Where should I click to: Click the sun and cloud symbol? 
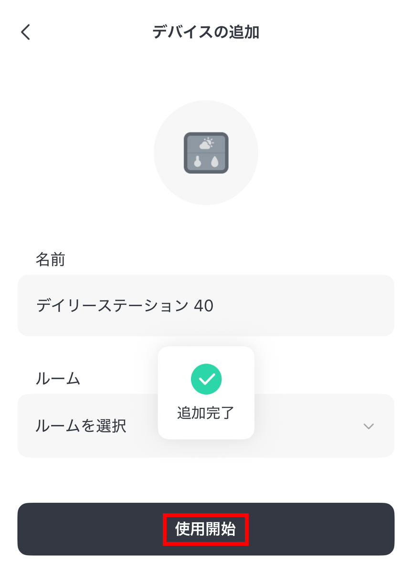(x=206, y=143)
